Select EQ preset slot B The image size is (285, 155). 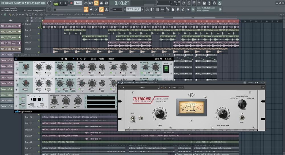click(x=77, y=59)
